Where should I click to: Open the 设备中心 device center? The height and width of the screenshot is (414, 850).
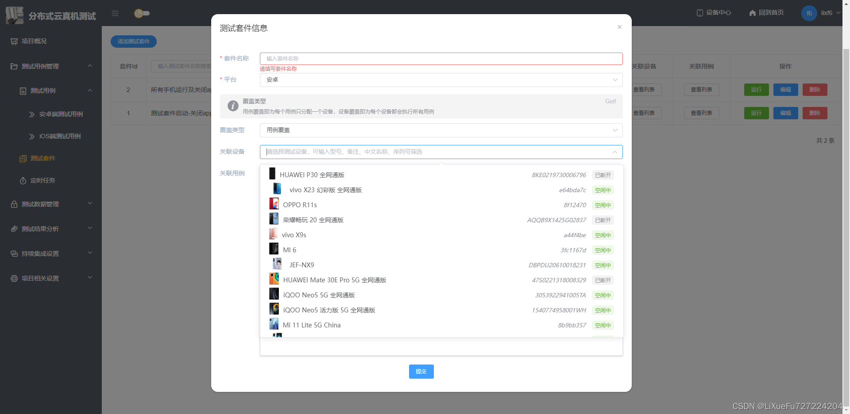[x=714, y=13]
